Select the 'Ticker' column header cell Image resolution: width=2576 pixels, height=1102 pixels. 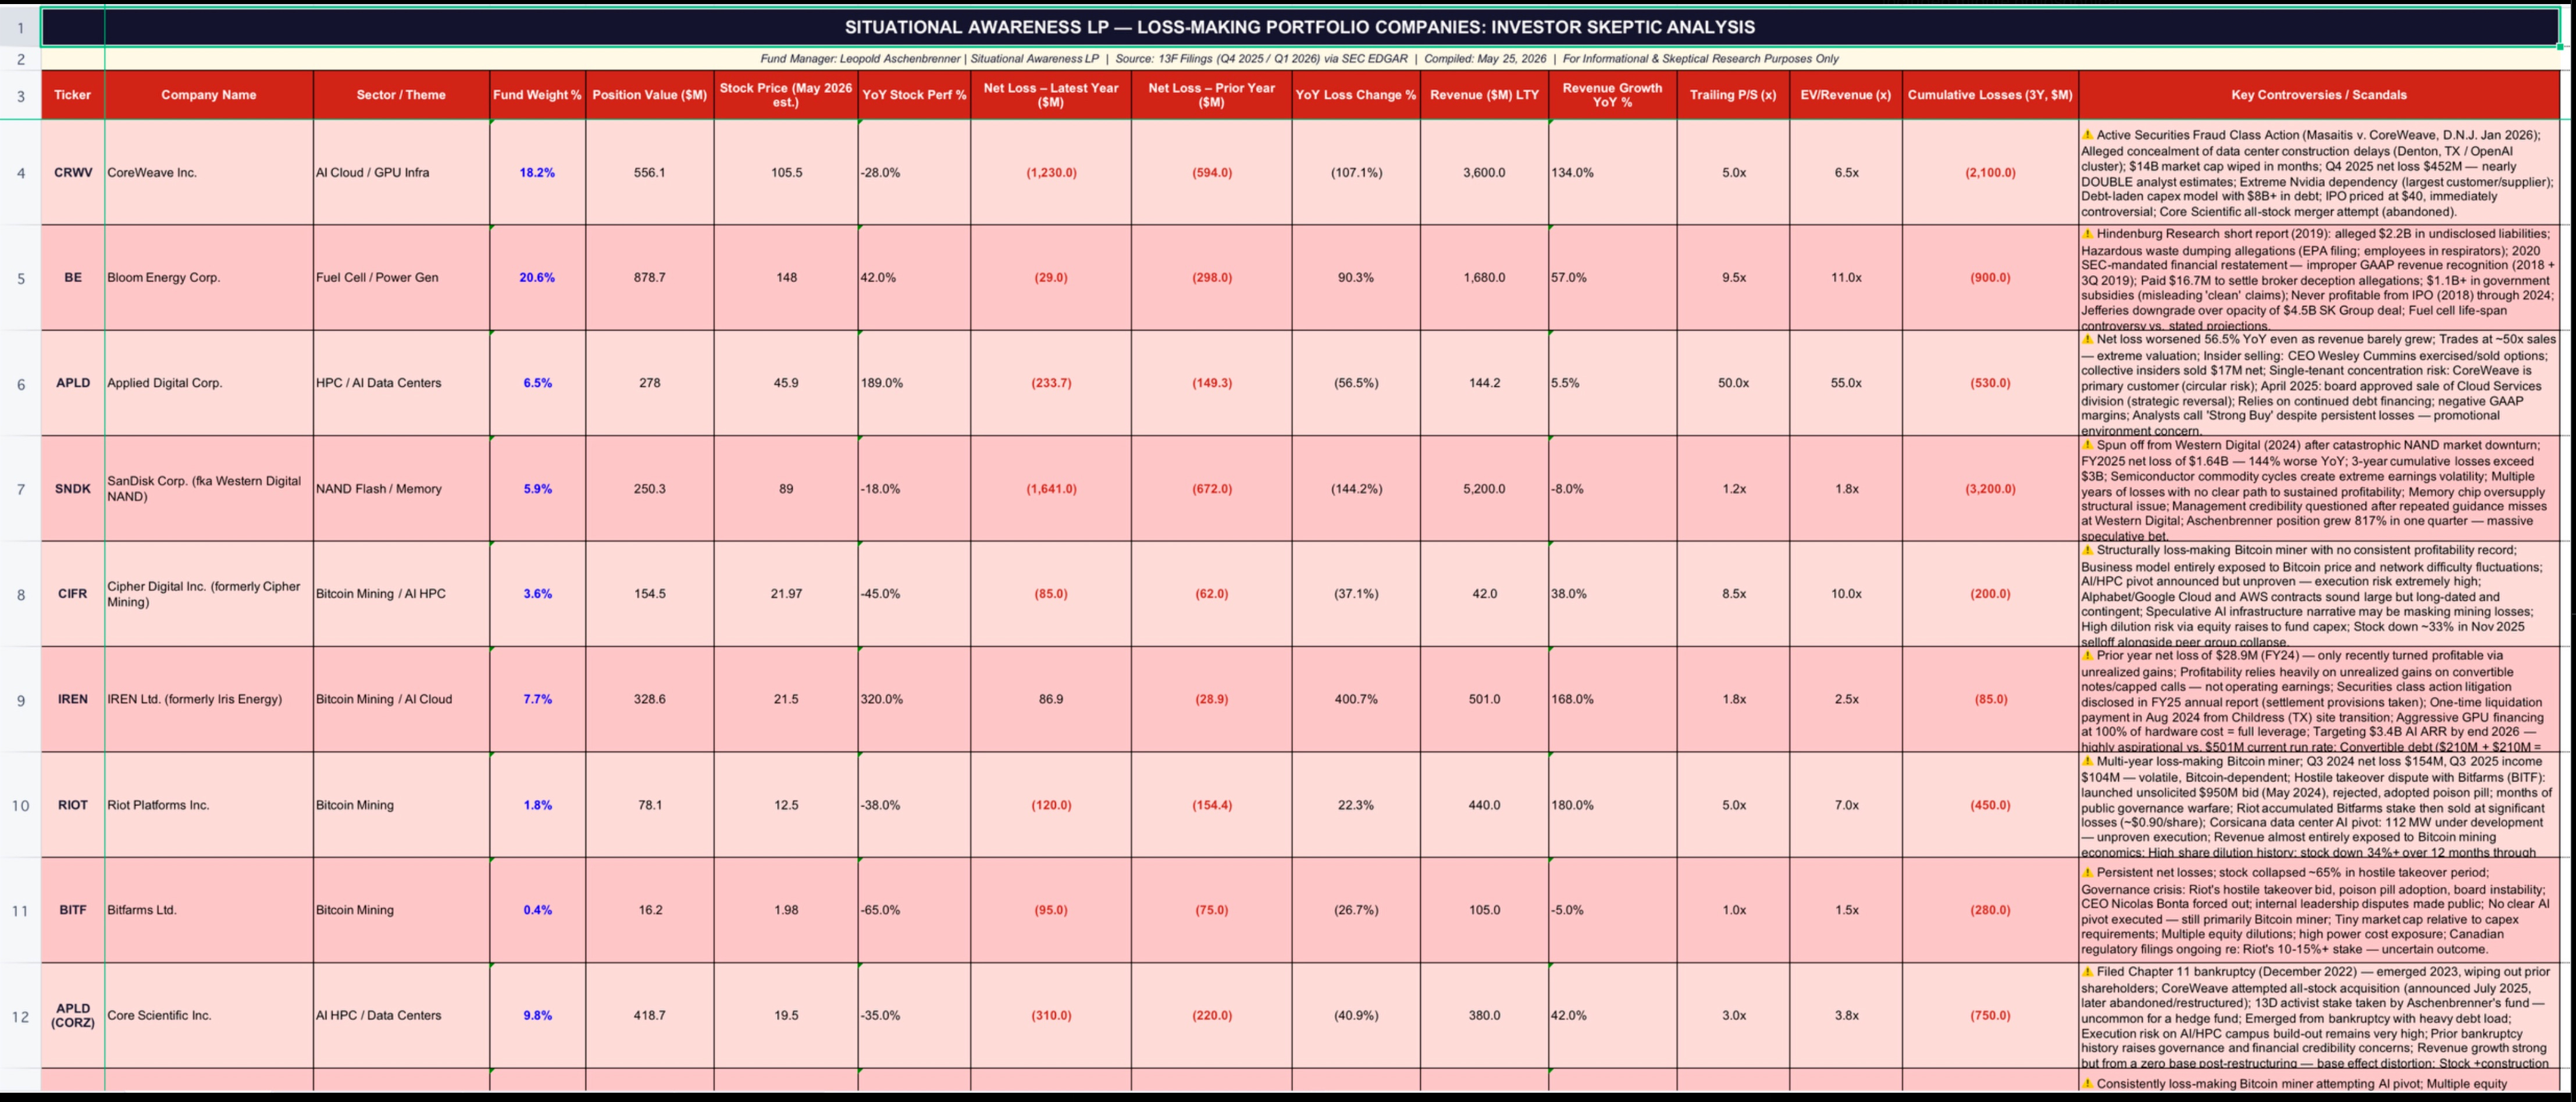click(73, 95)
